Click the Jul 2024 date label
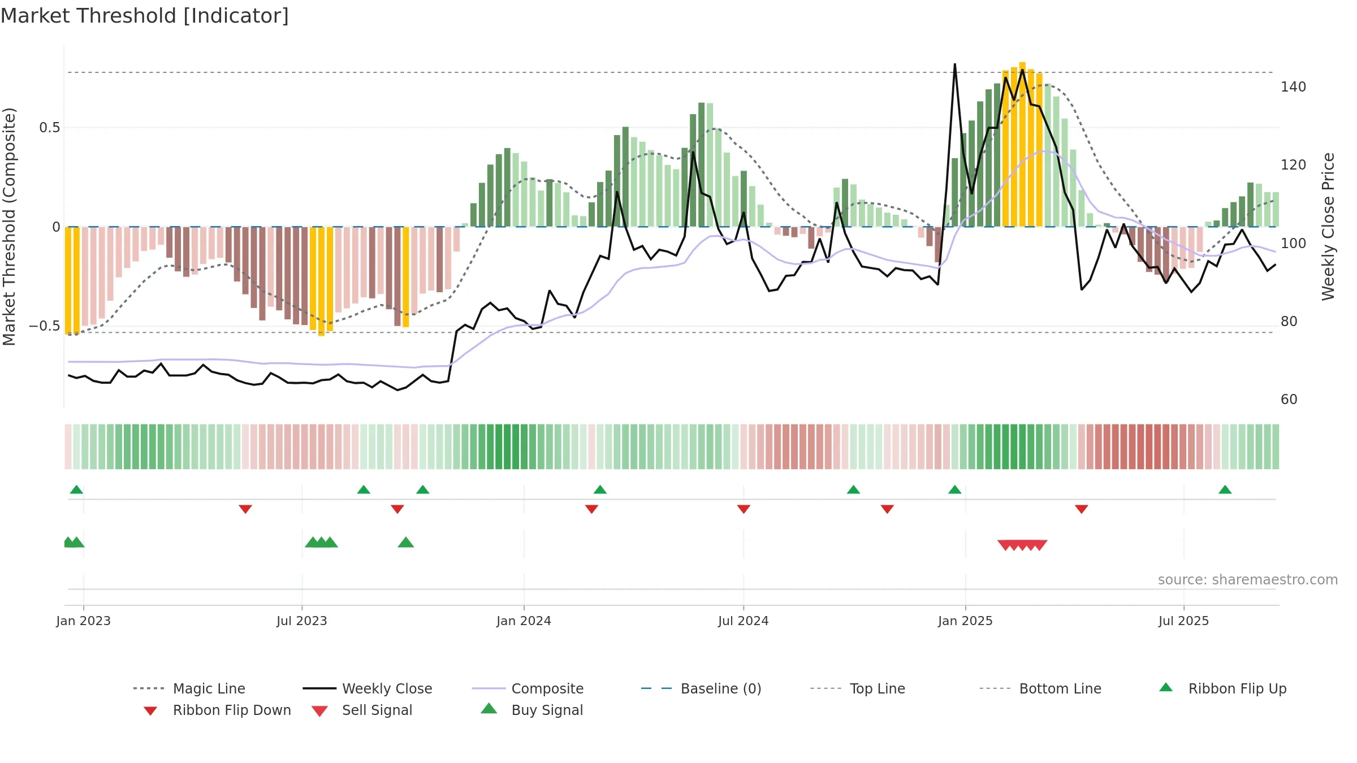Screen dimensions: 1357x763 pyautogui.click(x=744, y=621)
